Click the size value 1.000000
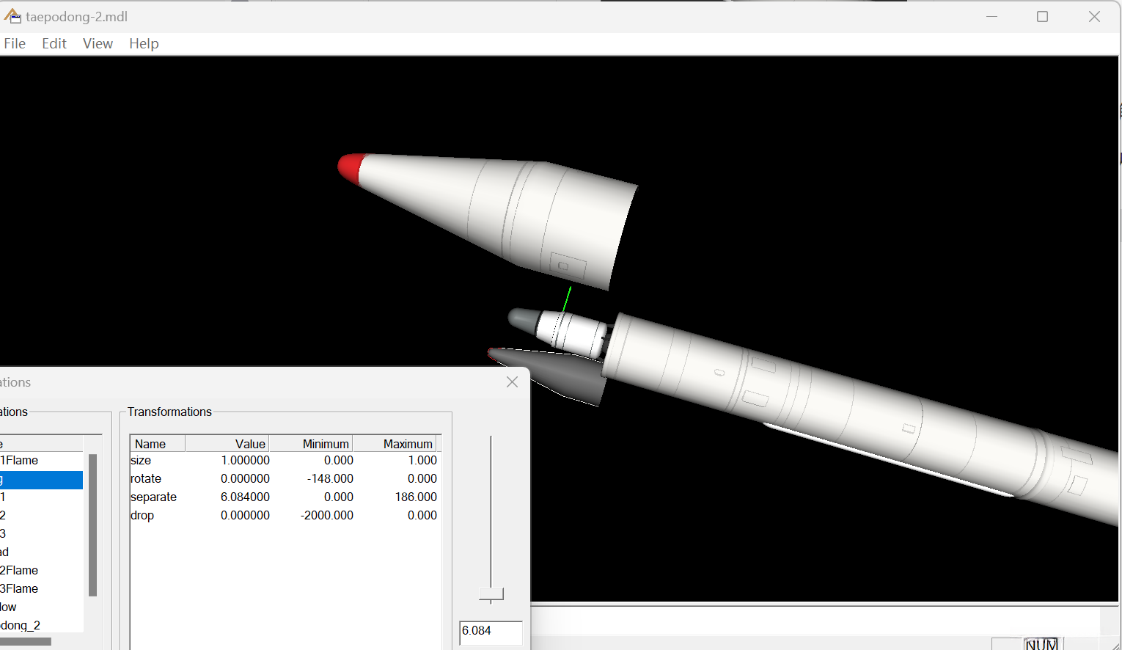Image resolution: width=1122 pixels, height=650 pixels. pyautogui.click(x=245, y=461)
